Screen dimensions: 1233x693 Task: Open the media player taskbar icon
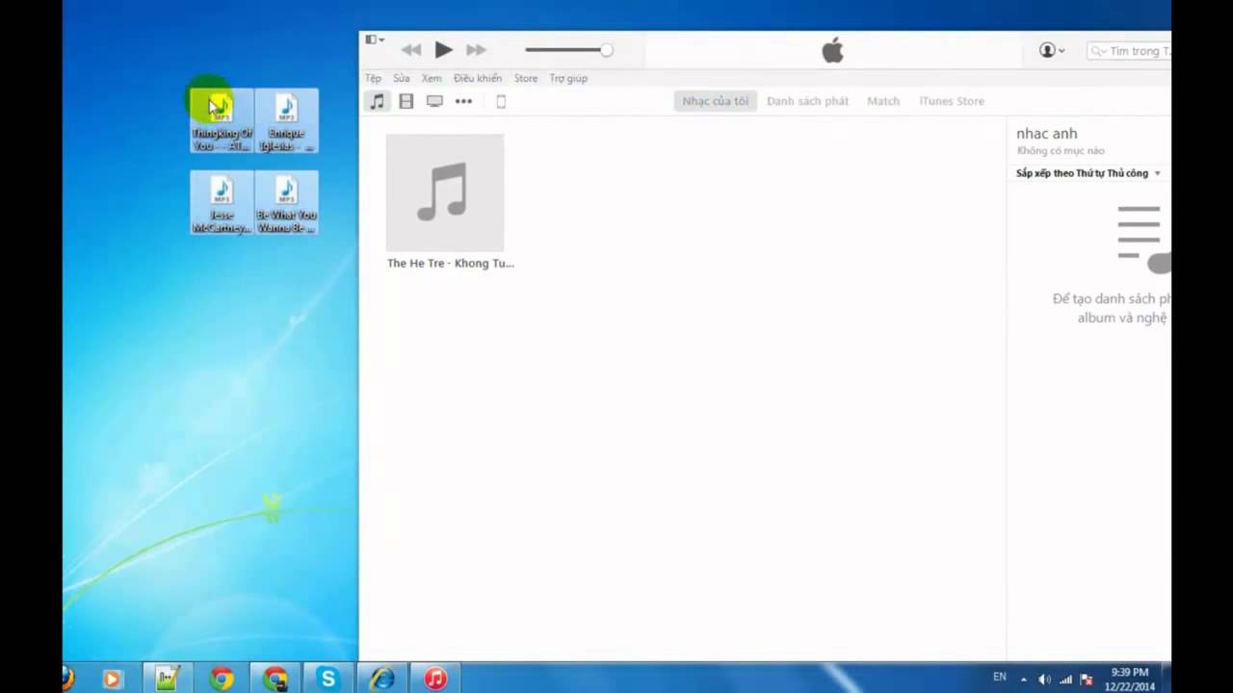[113, 679]
